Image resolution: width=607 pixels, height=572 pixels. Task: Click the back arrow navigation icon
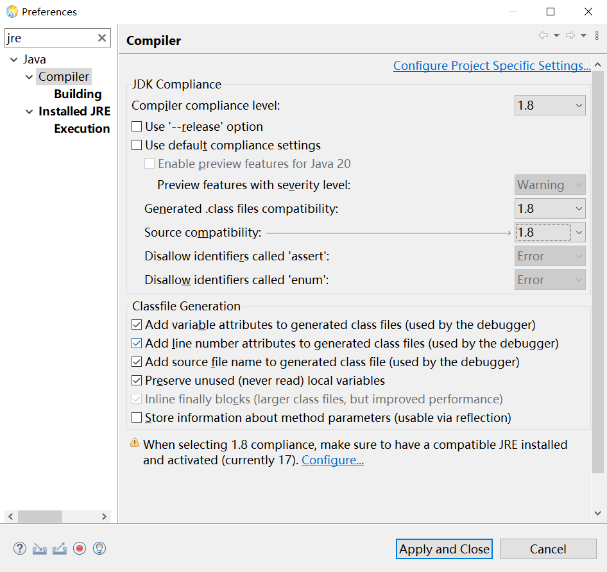(x=543, y=35)
